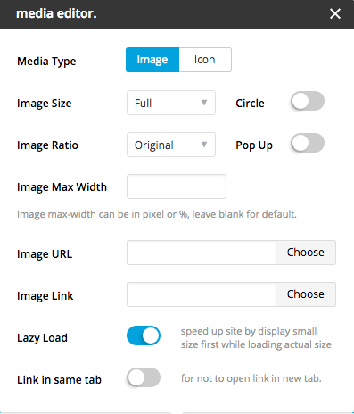
Task: Open the Image Ratio dropdown
Action: 171,145
